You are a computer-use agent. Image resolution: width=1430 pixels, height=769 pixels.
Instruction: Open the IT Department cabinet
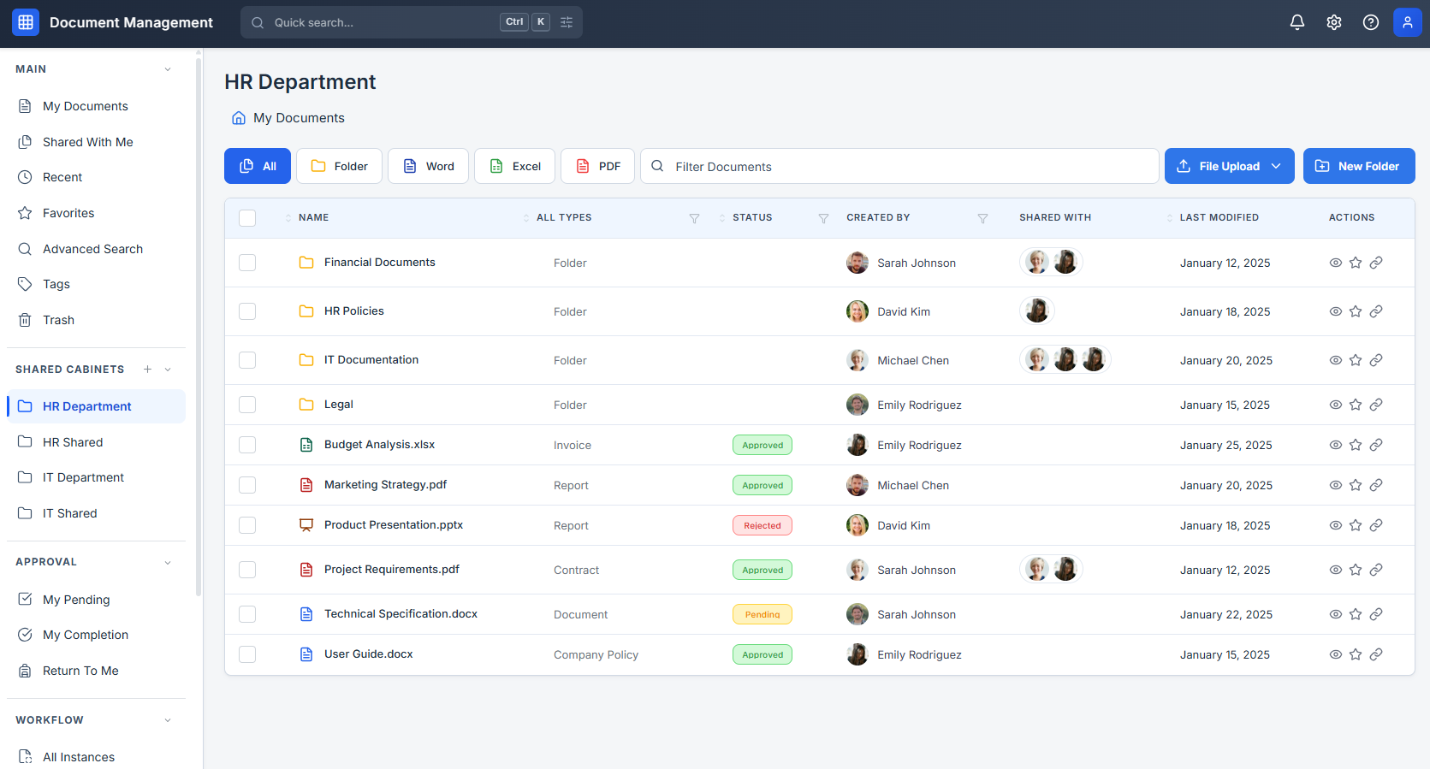coord(96,477)
